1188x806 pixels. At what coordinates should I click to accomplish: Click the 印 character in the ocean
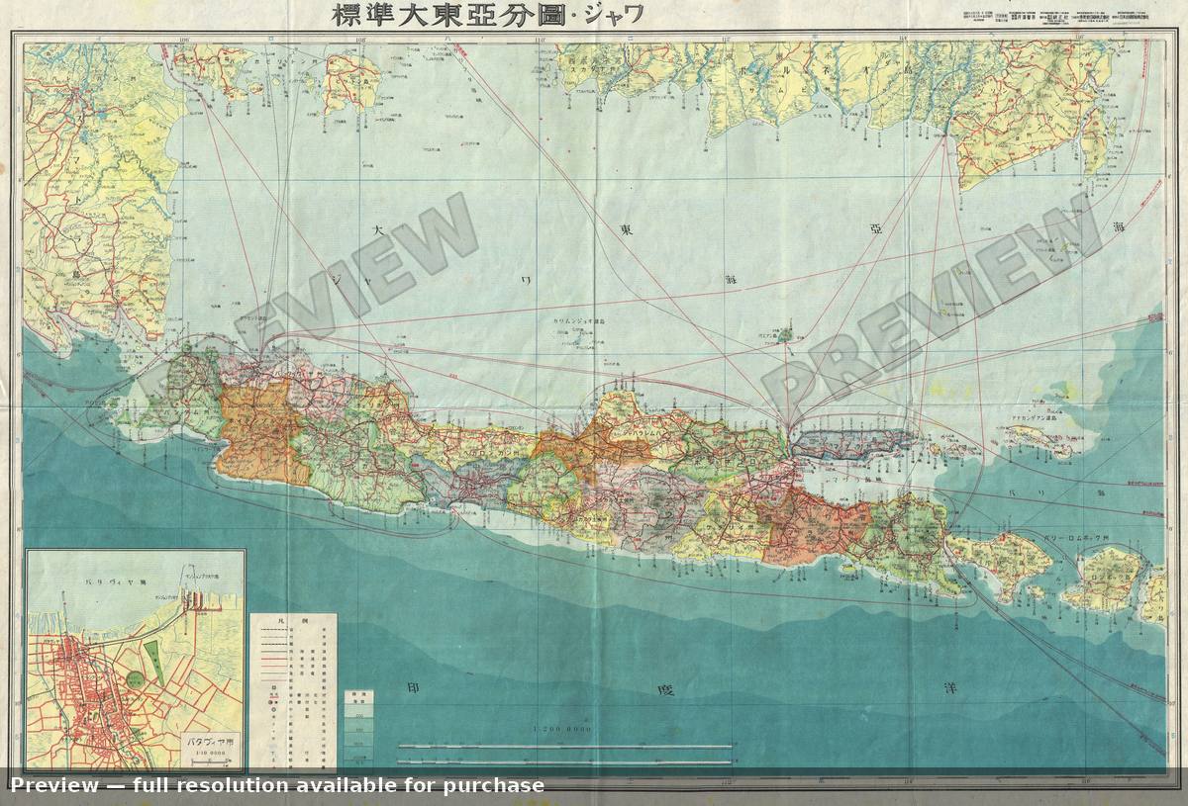tap(416, 686)
